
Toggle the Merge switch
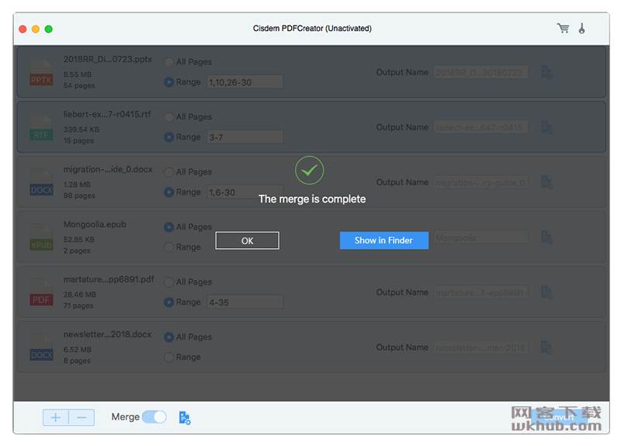154,417
